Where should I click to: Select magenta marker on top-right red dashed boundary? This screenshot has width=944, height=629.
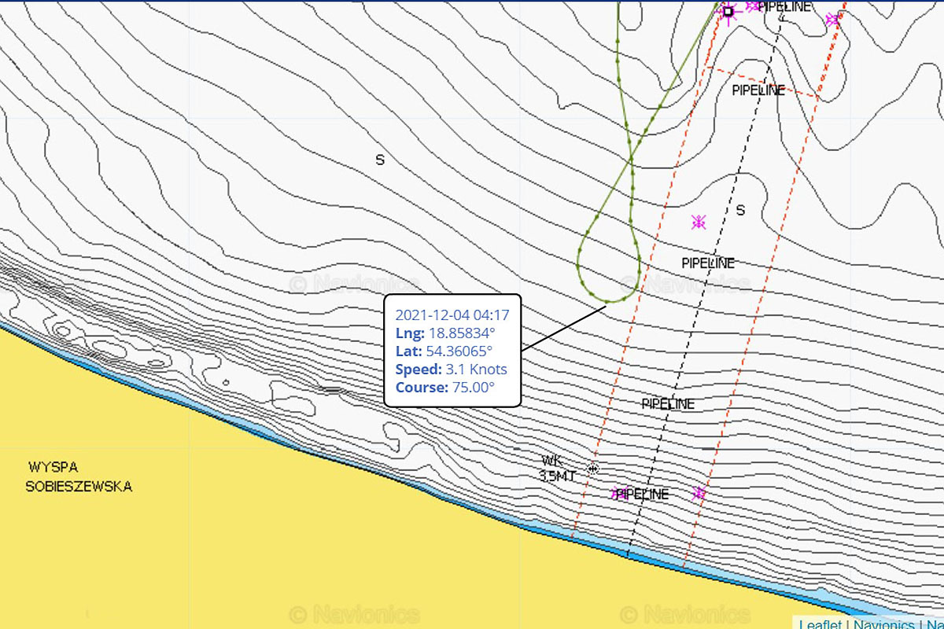(833, 20)
